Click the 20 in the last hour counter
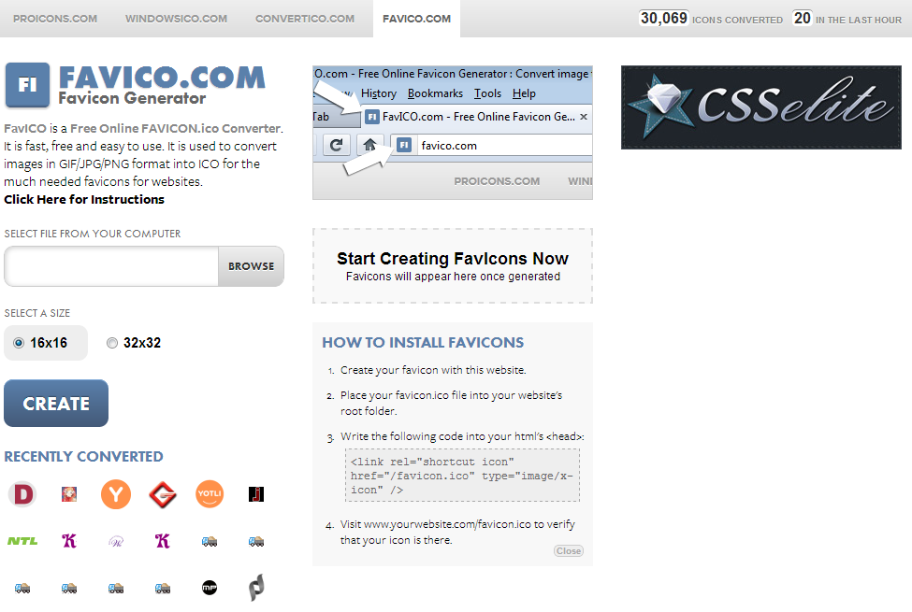The image size is (912, 612). (x=847, y=19)
